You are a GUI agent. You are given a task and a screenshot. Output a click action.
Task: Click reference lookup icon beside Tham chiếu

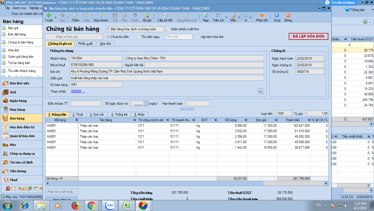point(261,91)
